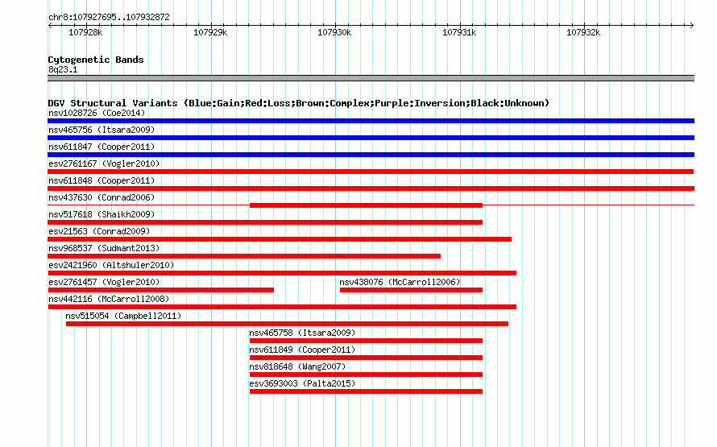This screenshot has width=717, height=447.
Task: Click the nsv611849 red loss bar
Action: click(x=366, y=358)
